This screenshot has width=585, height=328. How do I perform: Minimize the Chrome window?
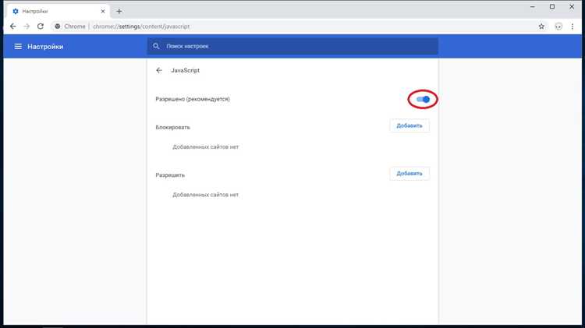533,7
